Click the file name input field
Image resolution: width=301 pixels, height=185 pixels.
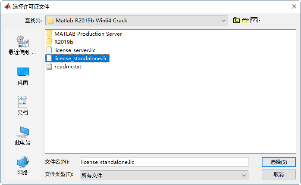click(164, 162)
